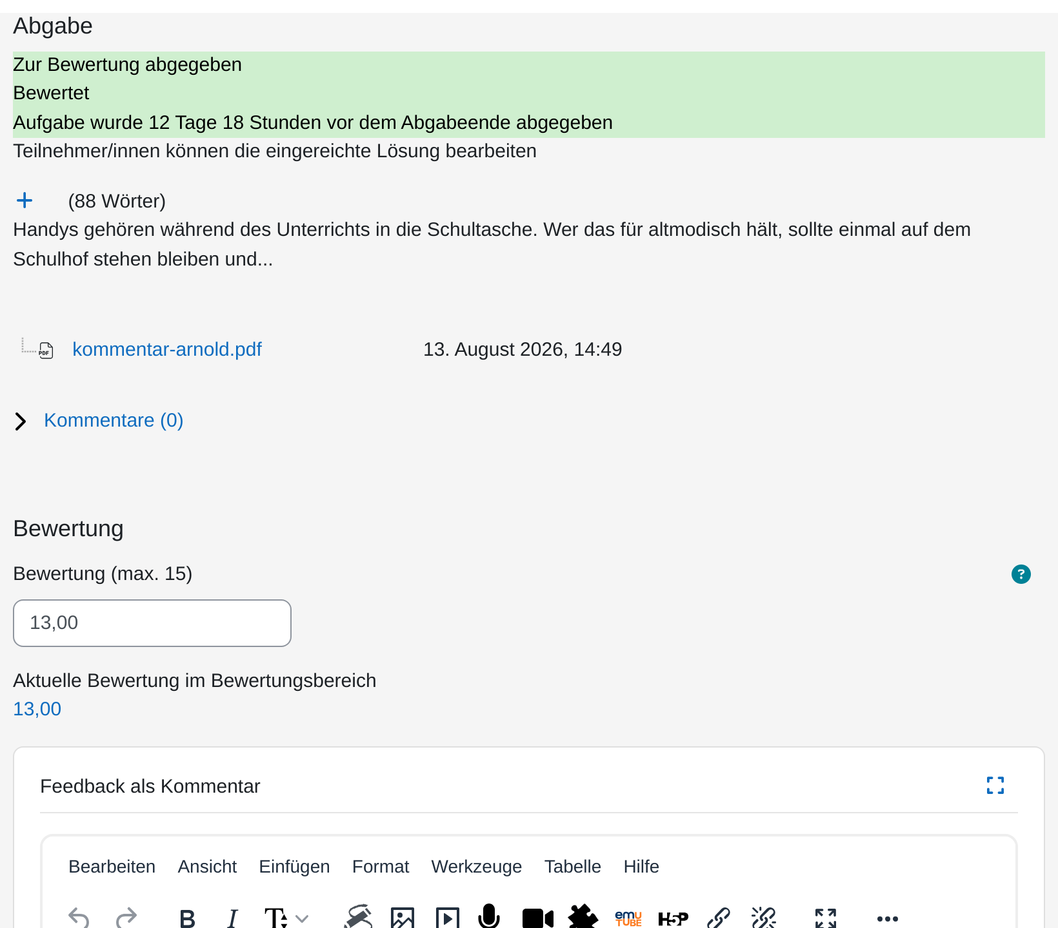Click the PDF file icon beside kommentar-arnold.pdf
1058x928 pixels.
coord(46,351)
